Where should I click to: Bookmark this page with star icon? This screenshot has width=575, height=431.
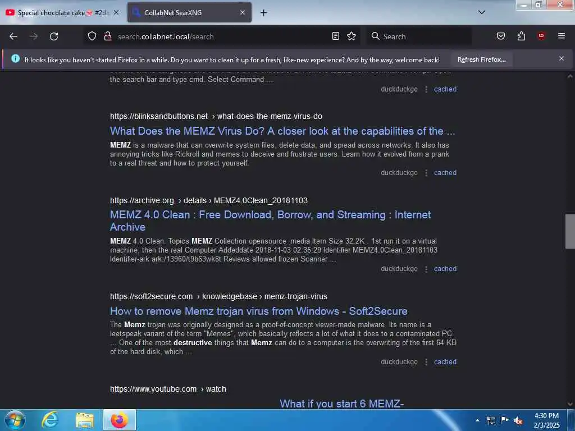pyautogui.click(x=352, y=36)
